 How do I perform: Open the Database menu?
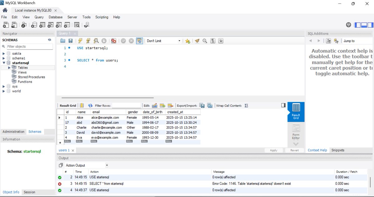[x=55, y=17]
